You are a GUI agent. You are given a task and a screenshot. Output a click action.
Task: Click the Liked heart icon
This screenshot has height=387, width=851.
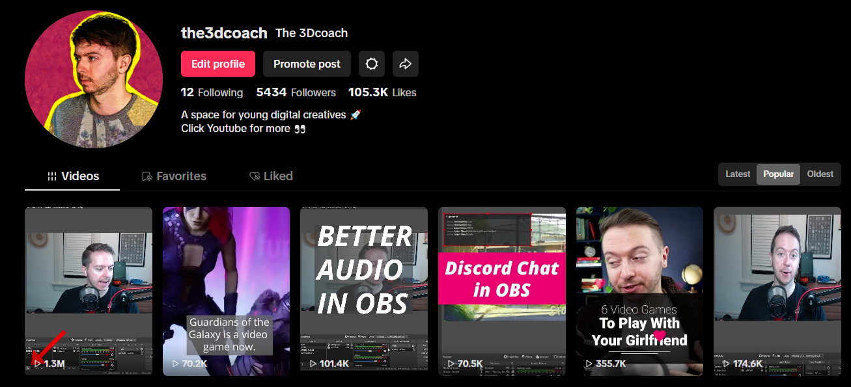(255, 176)
